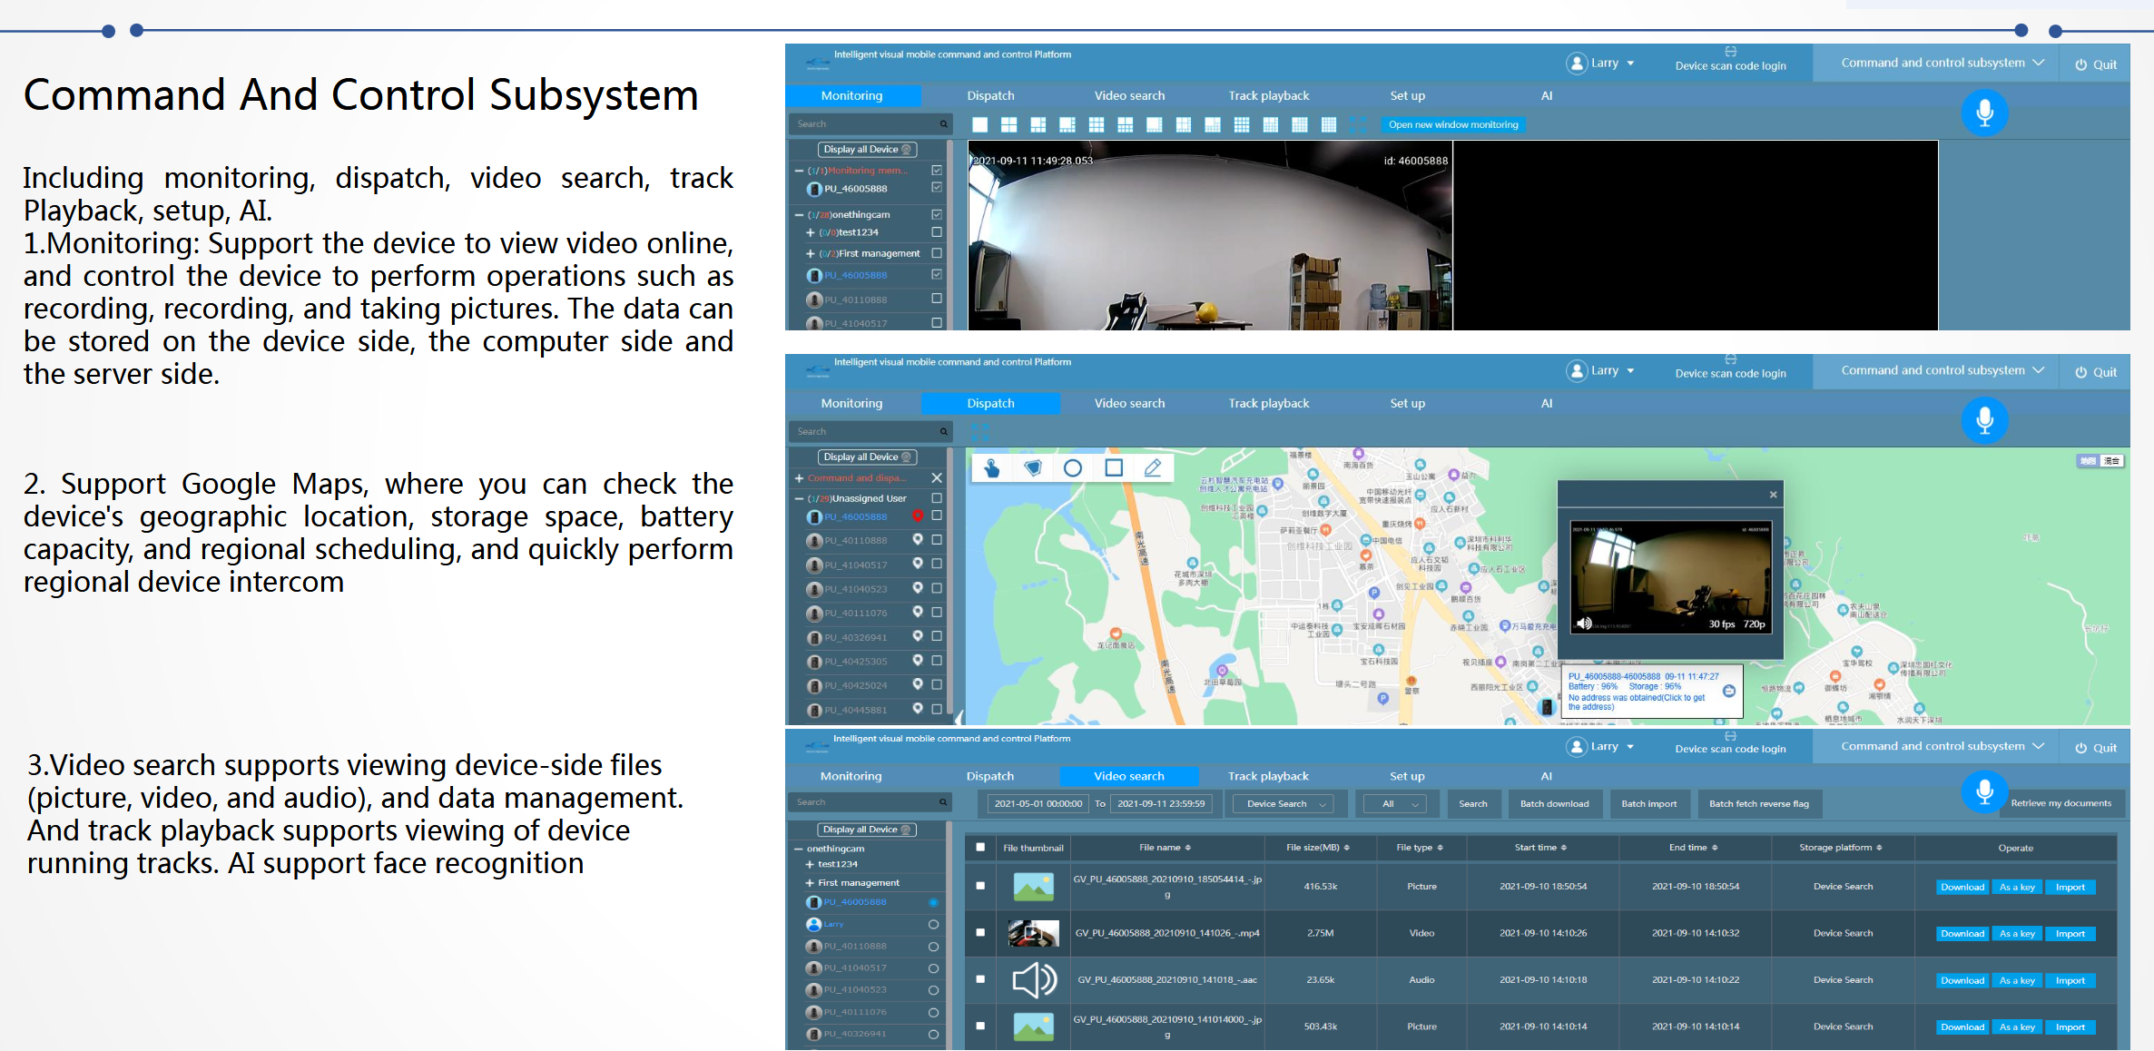2154x1051 pixels.
Task: Uncheck the onethingcam group checkbox in Monitoring
Action: tap(937, 215)
